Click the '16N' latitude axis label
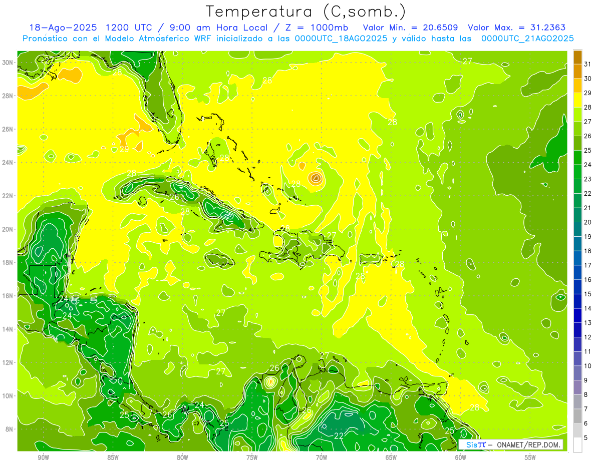601x464 pixels. click(8, 296)
